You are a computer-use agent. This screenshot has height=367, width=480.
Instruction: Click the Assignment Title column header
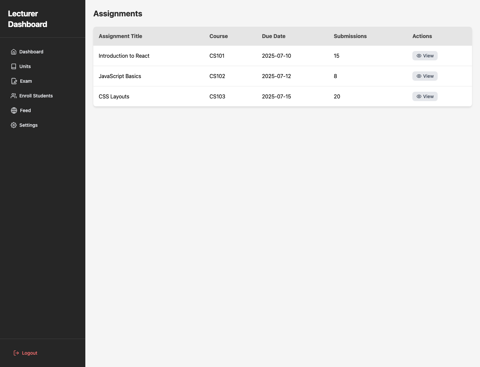coord(120,36)
